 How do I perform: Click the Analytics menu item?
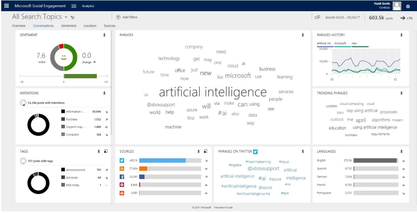click(x=88, y=6)
